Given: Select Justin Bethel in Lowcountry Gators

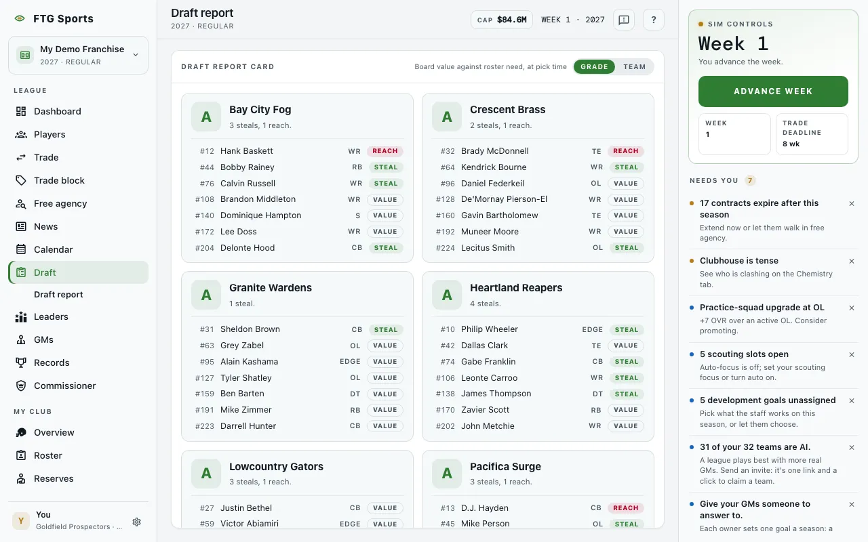Looking at the screenshot, I should [x=297, y=508].
